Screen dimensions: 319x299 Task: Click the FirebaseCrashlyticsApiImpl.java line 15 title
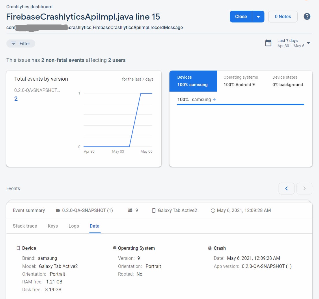pyautogui.click(x=83, y=17)
